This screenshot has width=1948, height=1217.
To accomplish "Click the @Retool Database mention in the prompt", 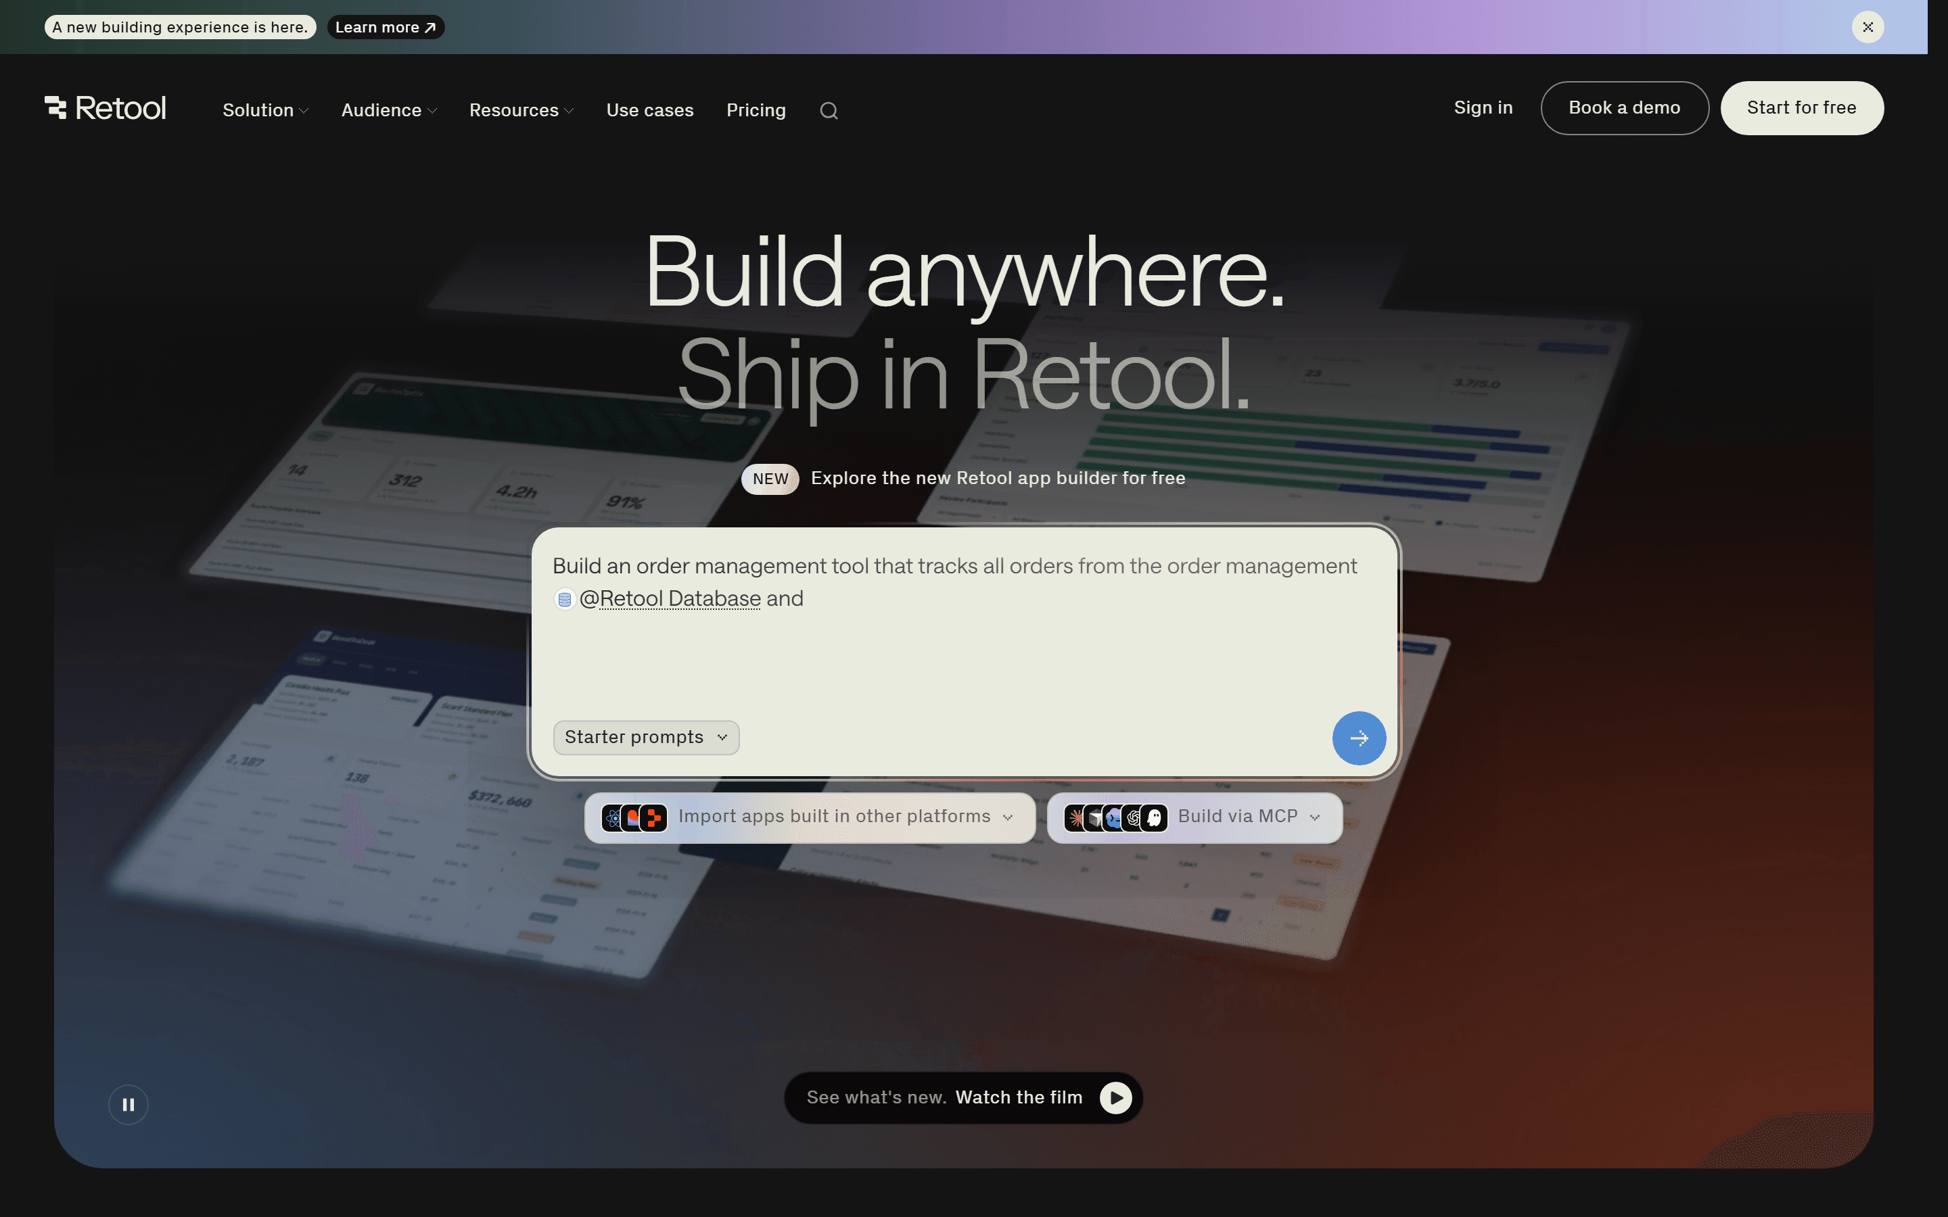I will (670, 599).
